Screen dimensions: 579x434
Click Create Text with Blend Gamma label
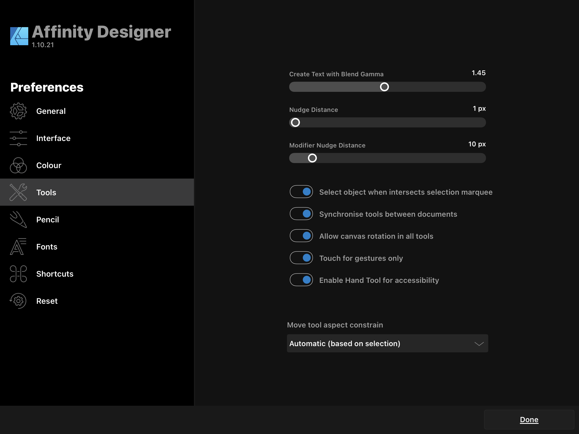coord(336,74)
